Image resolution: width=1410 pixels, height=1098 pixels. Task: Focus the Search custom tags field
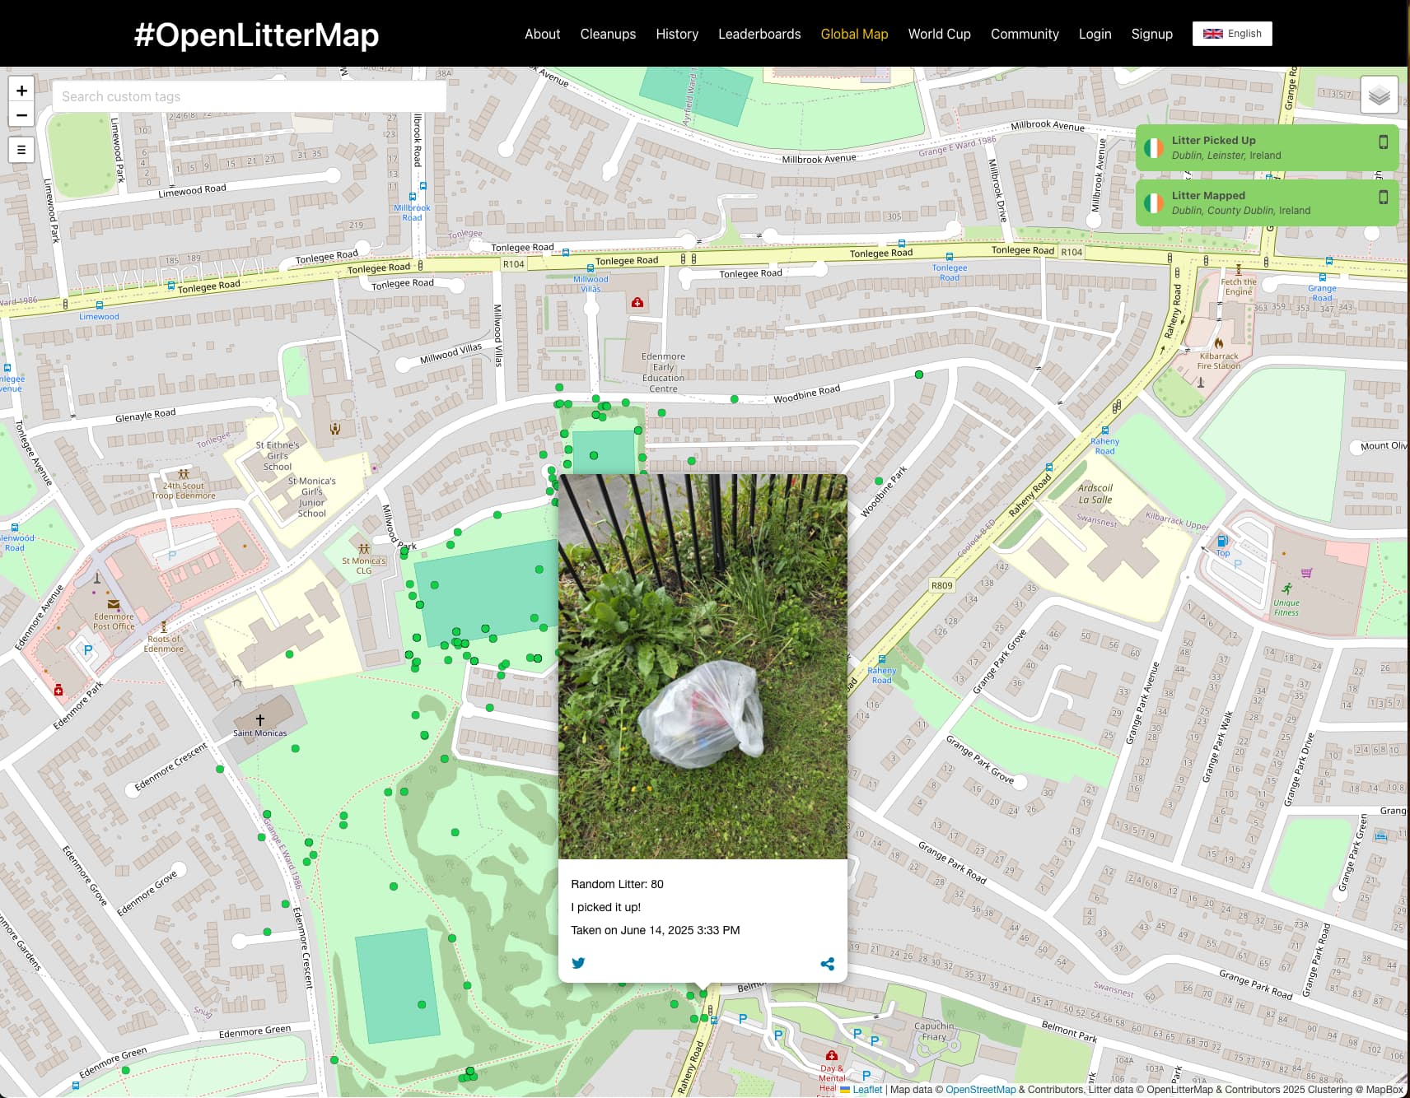[x=249, y=96]
